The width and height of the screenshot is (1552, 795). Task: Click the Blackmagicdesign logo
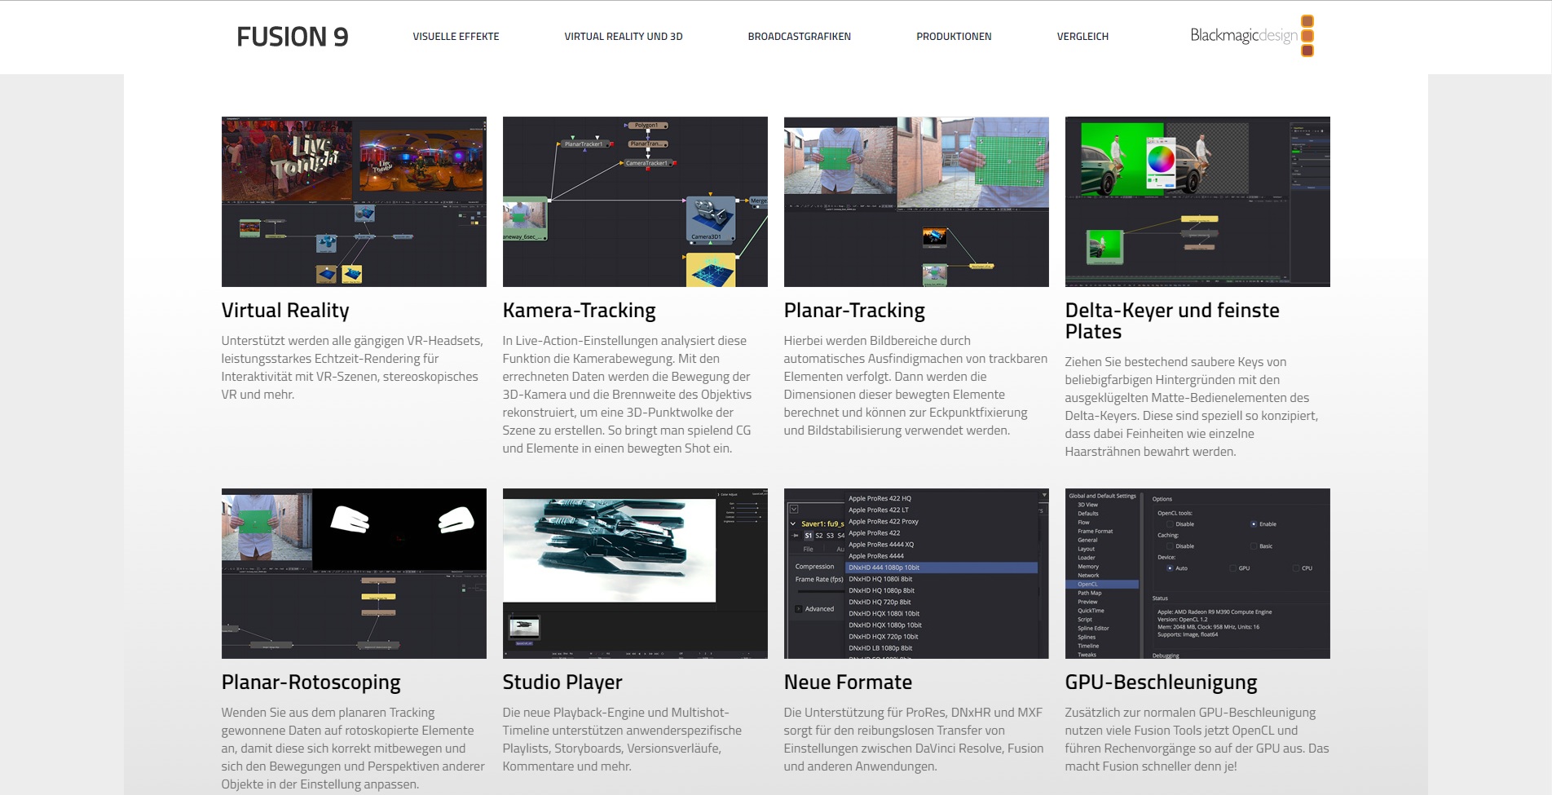(x=1252, y=36)
